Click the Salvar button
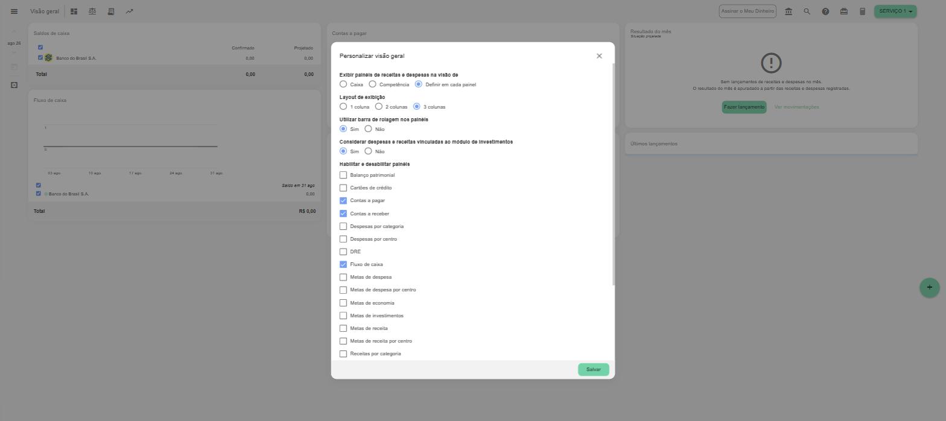Screen dimensions: 946x421 (x=594, y=370)
